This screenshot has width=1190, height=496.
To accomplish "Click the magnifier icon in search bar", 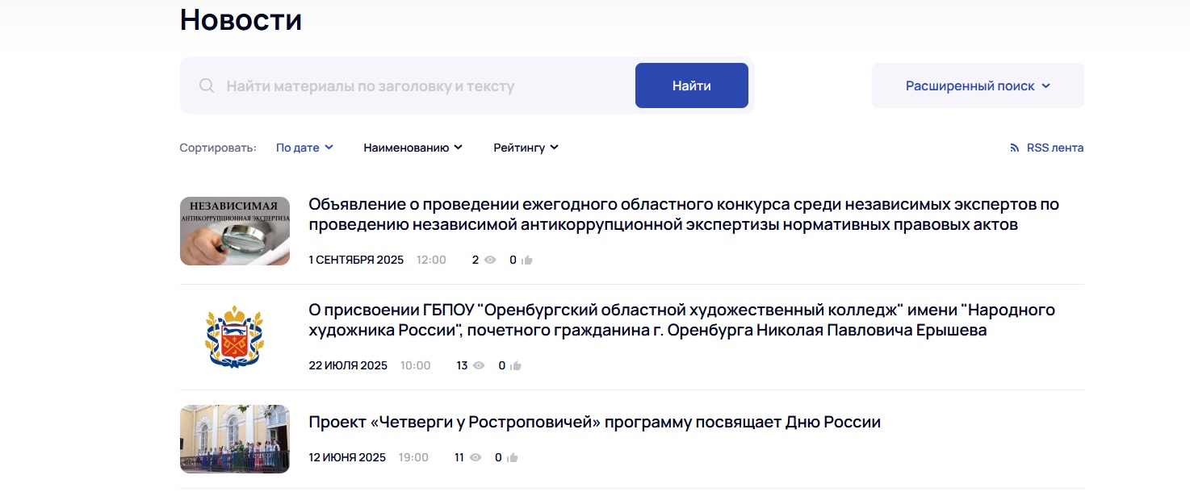I will (207, 85).
